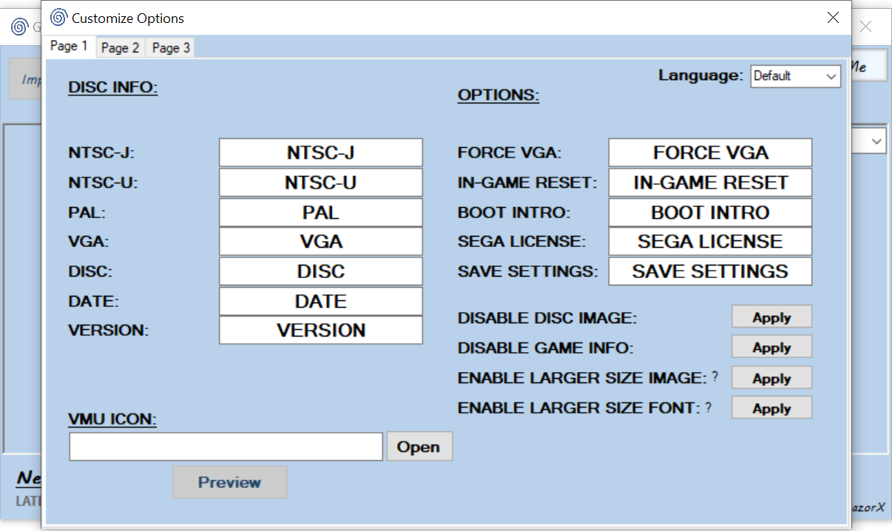Switch to the Page 2 tab

pyautogui.click(x=120, y=48)
